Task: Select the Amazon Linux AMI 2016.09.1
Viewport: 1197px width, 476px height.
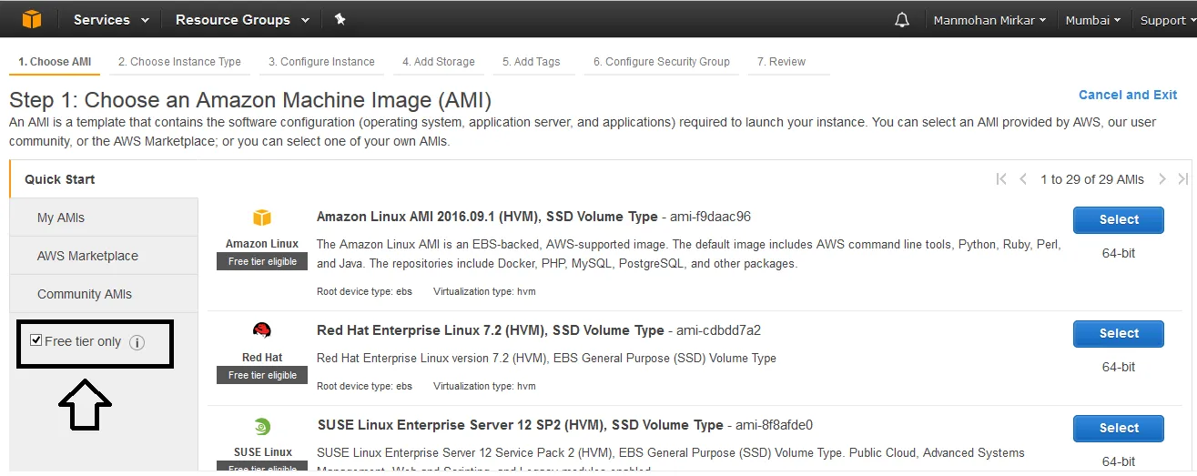Action: (x=1118, y=219)
